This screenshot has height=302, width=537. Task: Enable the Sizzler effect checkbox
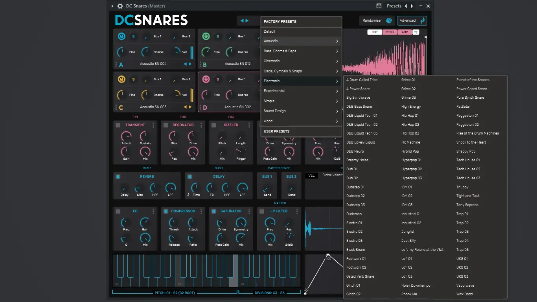click(x=214, y=125)
